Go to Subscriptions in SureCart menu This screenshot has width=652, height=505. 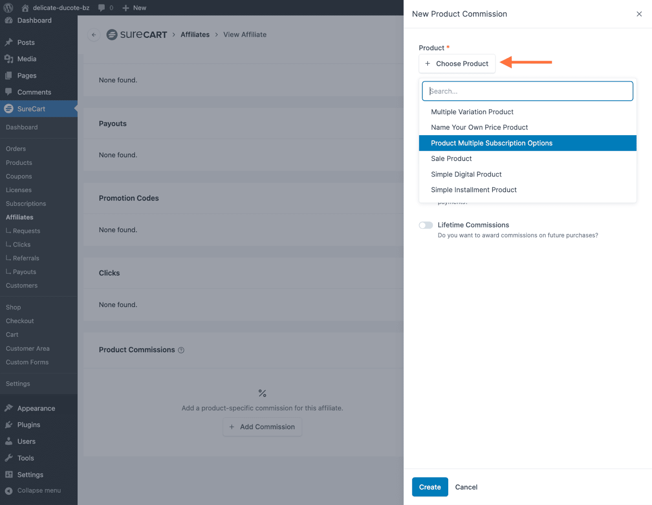(x=26, y=204)
